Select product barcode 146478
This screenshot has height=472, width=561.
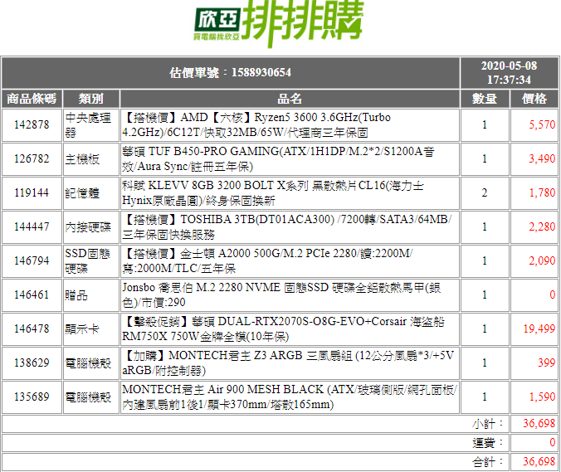(x=32, y=329)
